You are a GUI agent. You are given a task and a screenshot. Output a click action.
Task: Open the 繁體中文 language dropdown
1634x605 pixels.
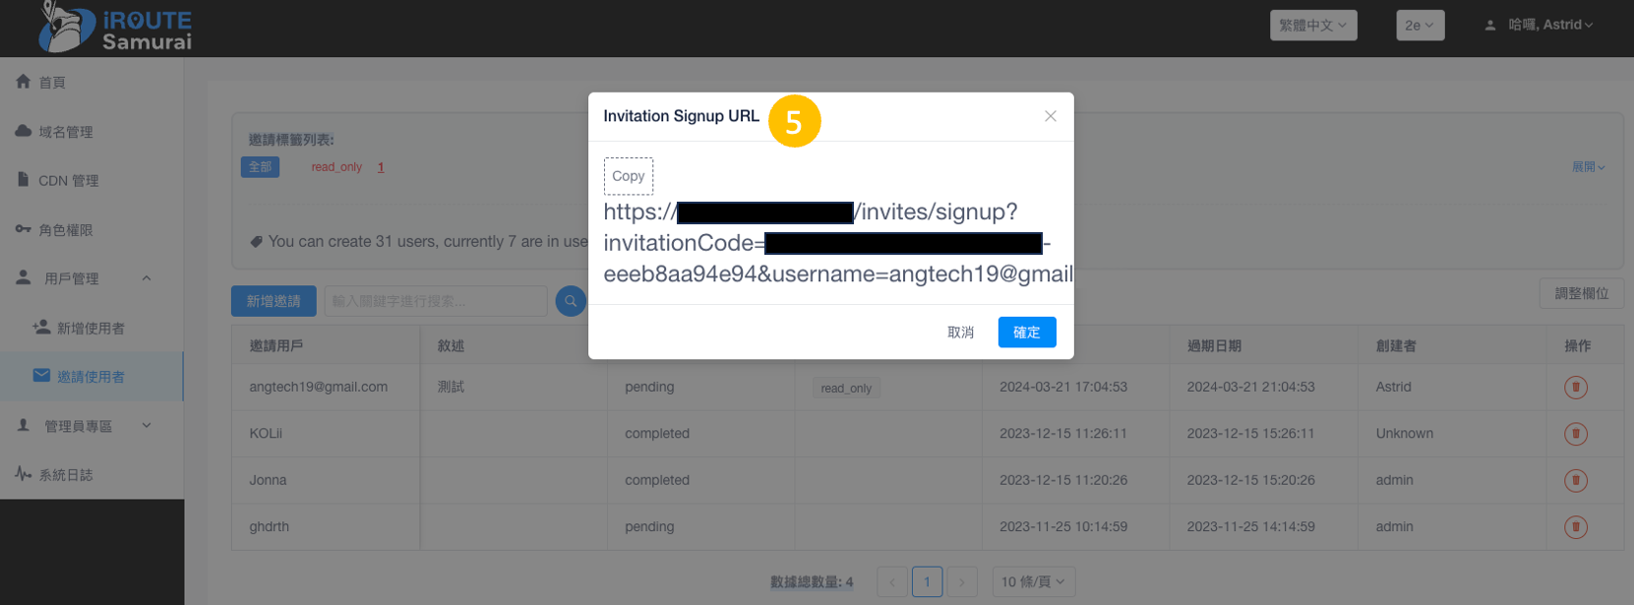[x=1312, y=26]
